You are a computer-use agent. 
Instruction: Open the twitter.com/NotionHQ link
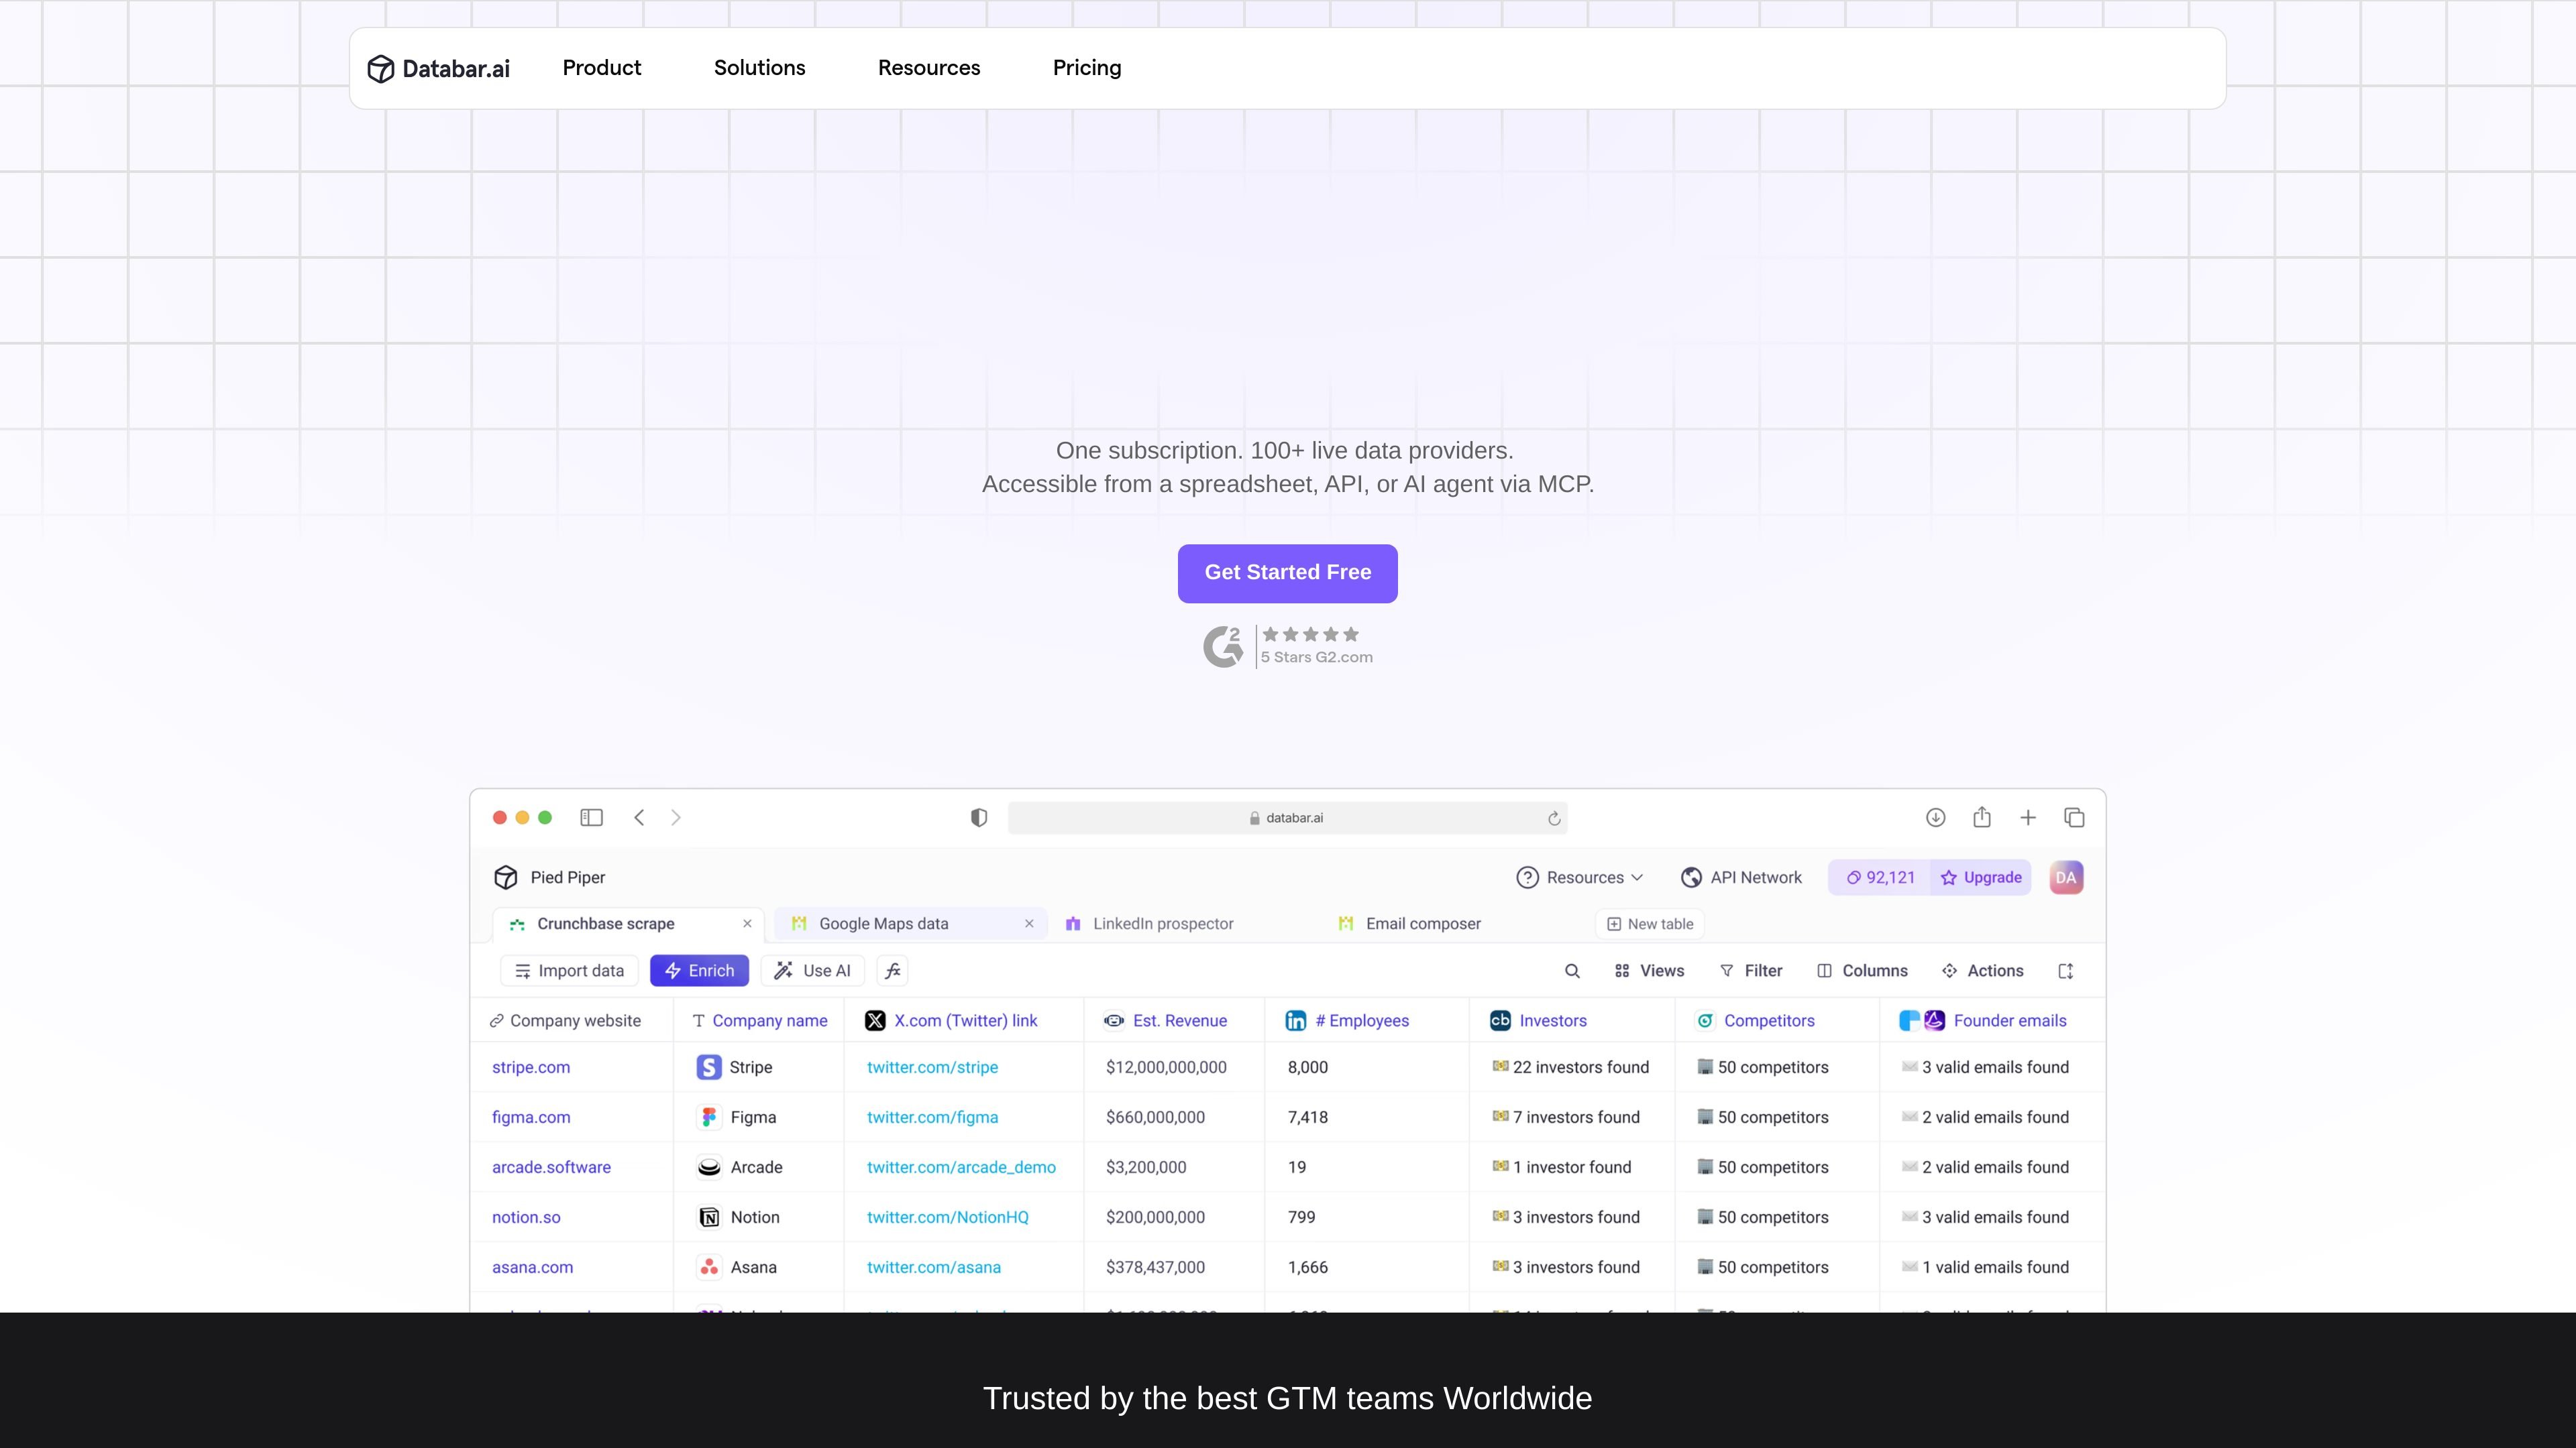click(947, 1217)
